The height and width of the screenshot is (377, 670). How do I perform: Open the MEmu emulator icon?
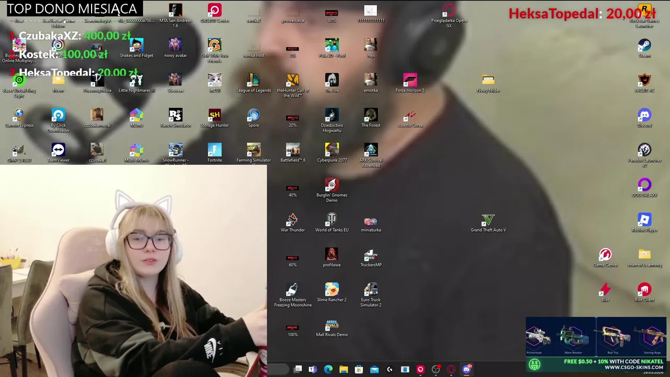tap(137, 118)
